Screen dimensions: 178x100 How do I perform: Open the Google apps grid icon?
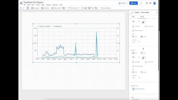(x=150, y=3)
